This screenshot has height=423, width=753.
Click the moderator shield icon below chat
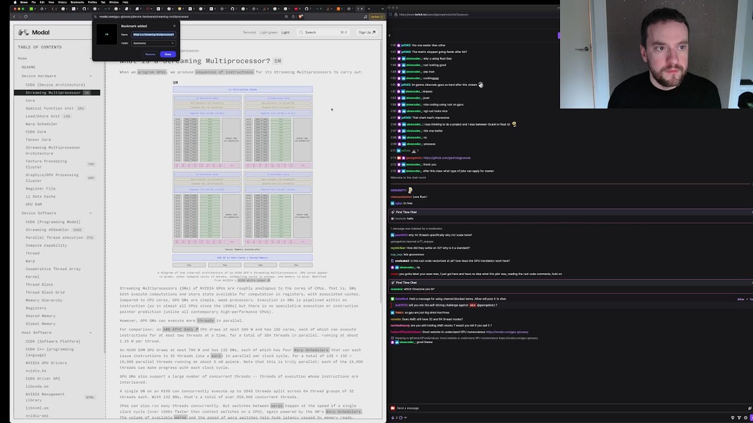click(733, 418)
